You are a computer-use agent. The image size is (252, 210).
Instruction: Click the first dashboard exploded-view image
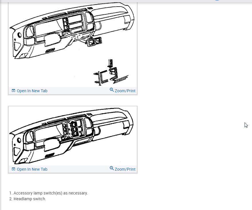[x=73, y=45]
